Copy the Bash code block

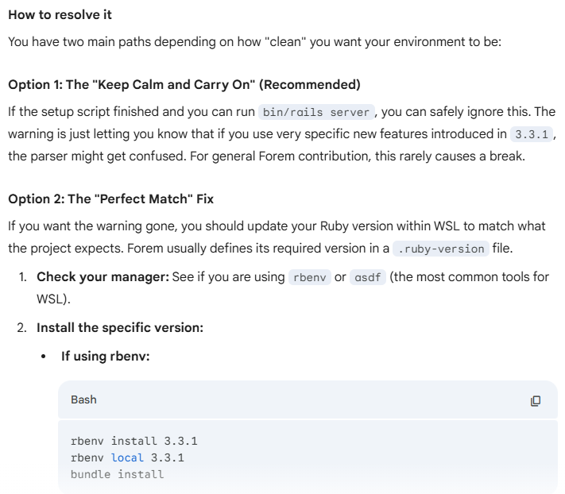point(536,401)
